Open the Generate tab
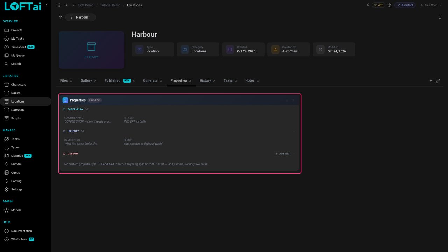The width and height of the screenshot is (448, 252). tap(150, 80)
